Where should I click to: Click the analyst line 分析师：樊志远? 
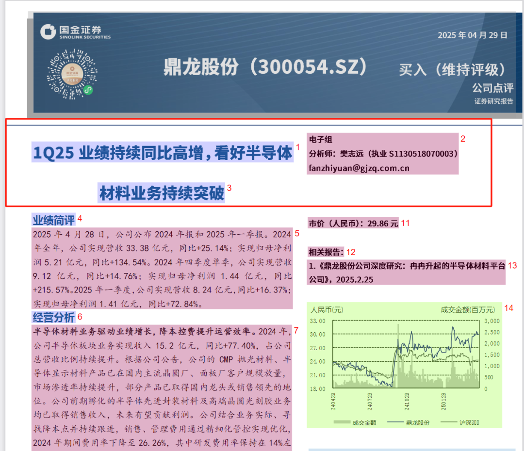click(x=383, y=154)
